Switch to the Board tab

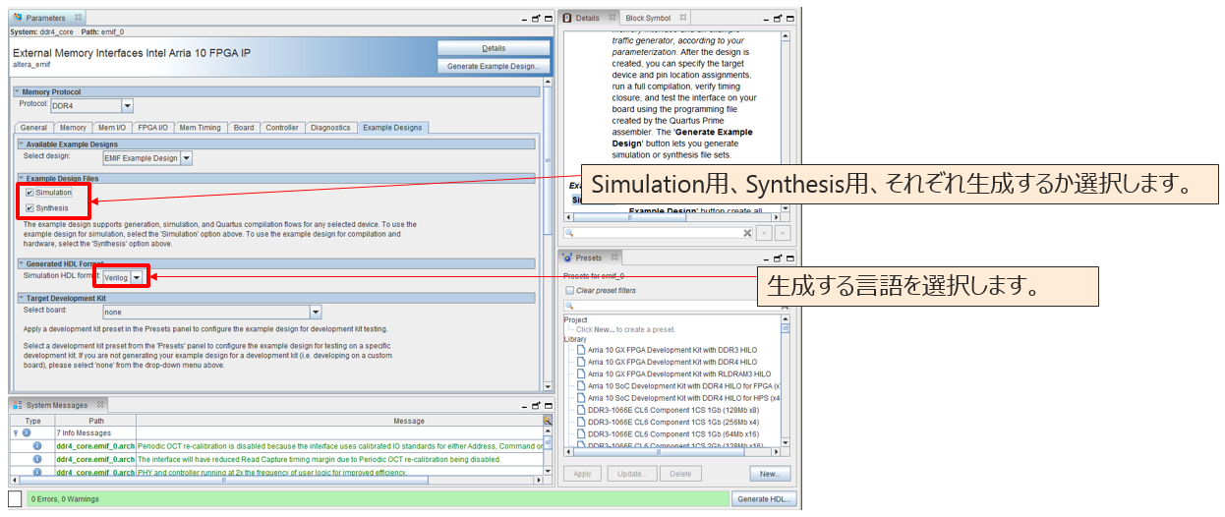244,128
